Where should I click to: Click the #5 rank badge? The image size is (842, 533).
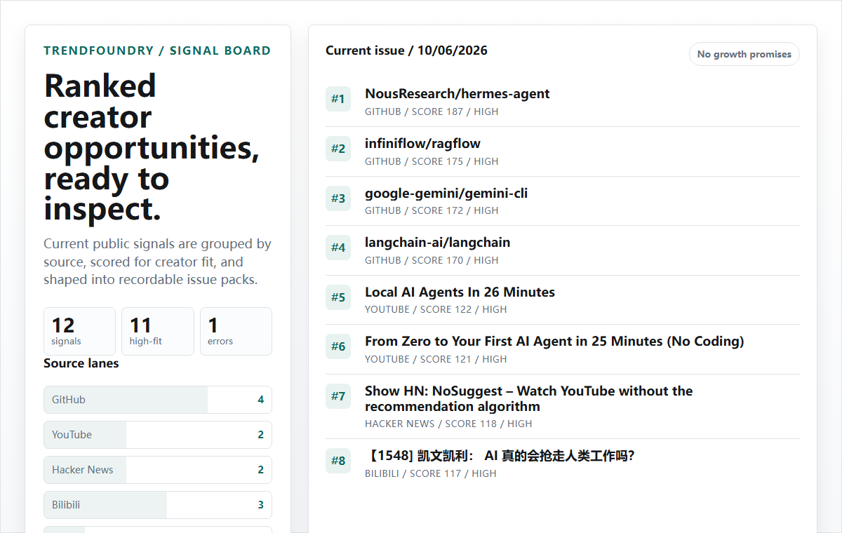[x=338, y=297]
